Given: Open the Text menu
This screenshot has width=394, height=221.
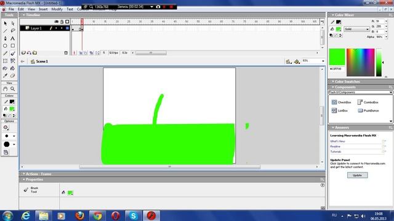Looking at the screenshot, I should (70, 9).
